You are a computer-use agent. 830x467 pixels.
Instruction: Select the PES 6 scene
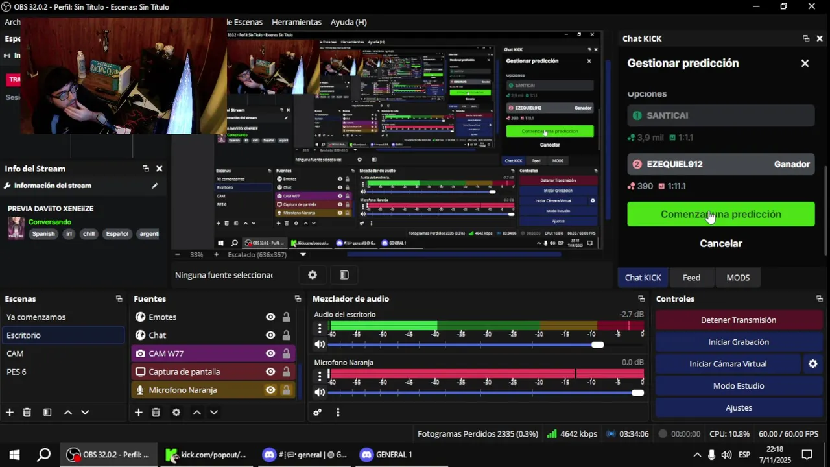[62, 372]
